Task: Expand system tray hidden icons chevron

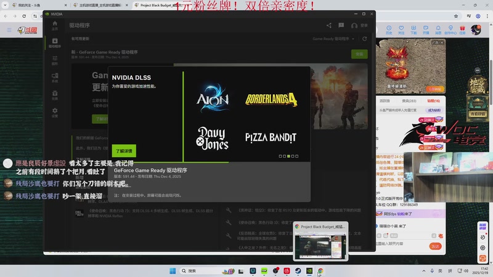Action: 424,271
